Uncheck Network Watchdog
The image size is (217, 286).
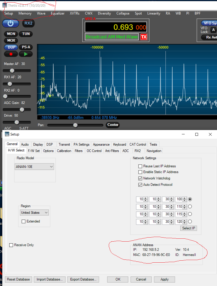(140, 178)
